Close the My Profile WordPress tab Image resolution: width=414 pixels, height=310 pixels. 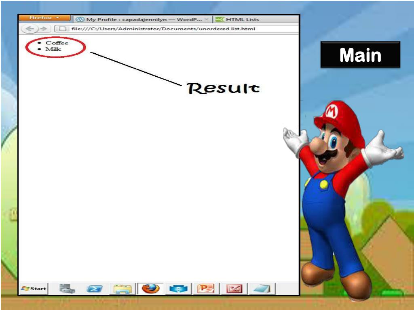[207, 19]
